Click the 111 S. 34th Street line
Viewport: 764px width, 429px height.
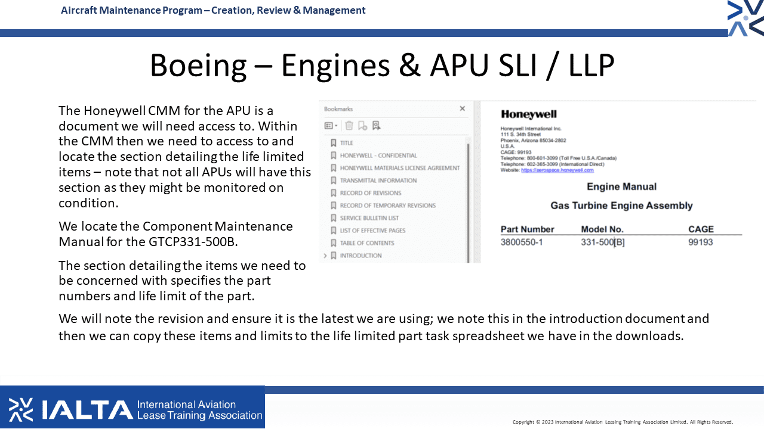point(520,135)
